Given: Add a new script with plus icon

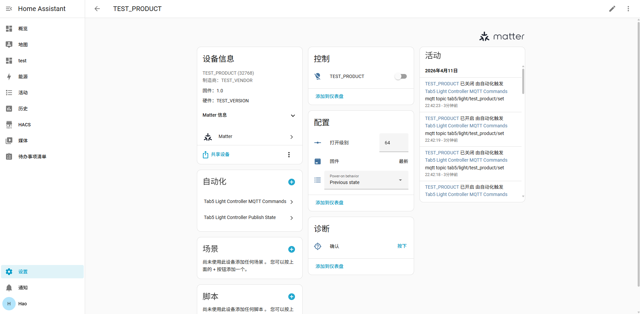Looking at the screenshot, I should click(291, 297).
